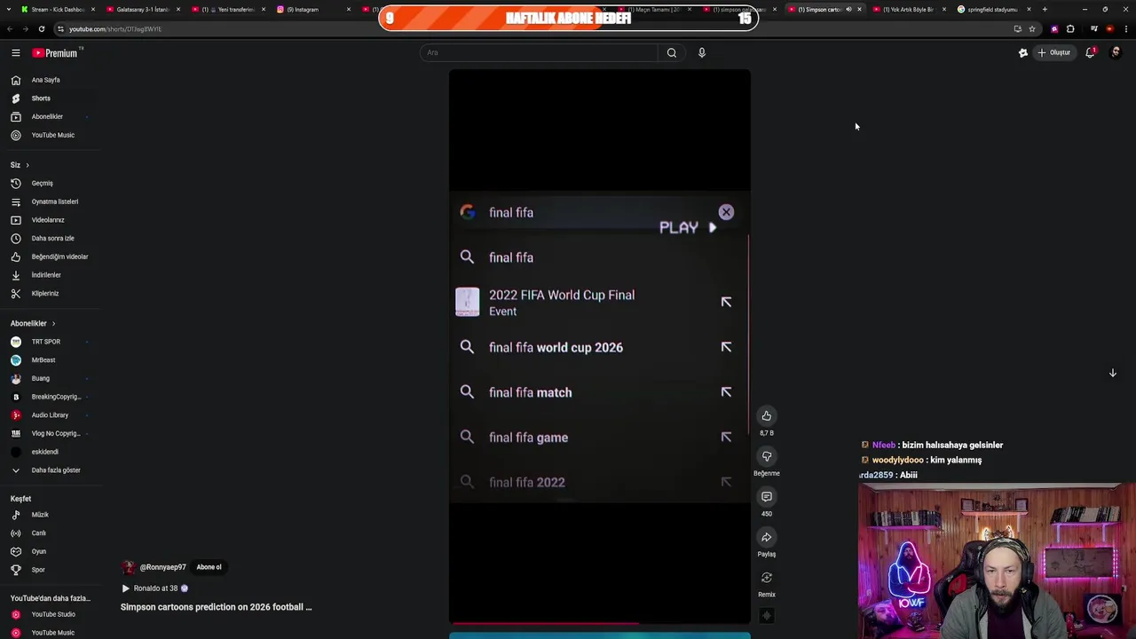Click the search magnifier button
This screenshot has width=1136, height=639.
672,52
